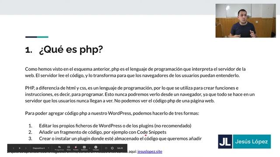The height and width of the screenshot is (157, 280).
Task: Click SALIR to exit the presentation
Action: coord(120,148)
